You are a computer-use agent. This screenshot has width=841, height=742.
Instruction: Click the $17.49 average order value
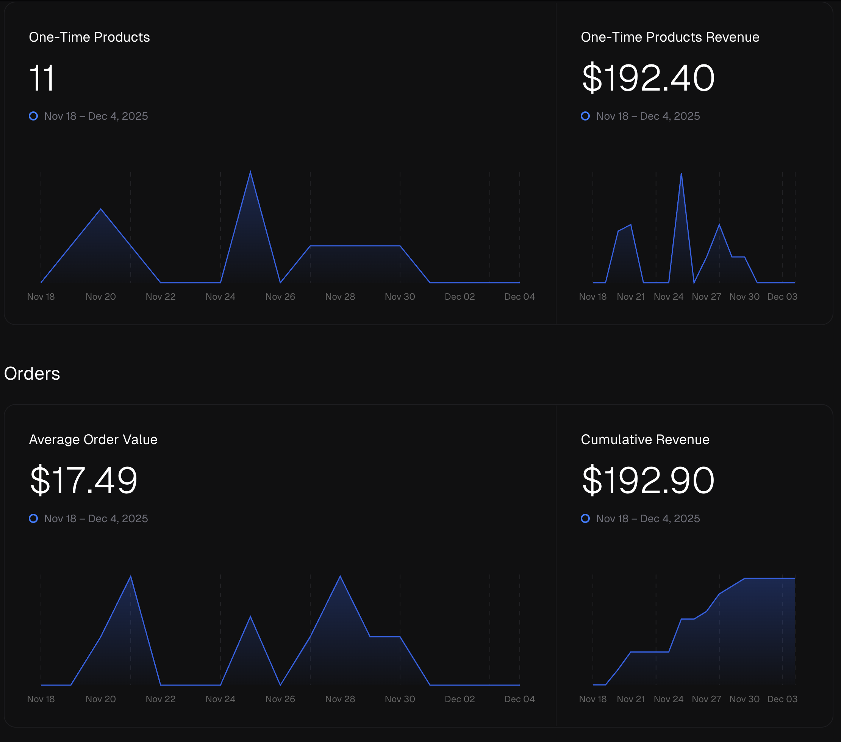83,480
